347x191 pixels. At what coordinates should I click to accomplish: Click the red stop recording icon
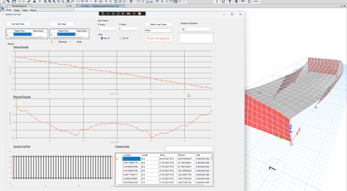(x=139, y=13)
